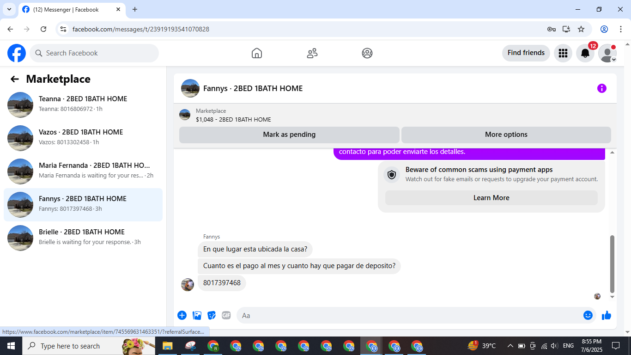The height and width of the screenshot is (355, 631).
Task: Show hidden system tray icons chevron
Action: point(510,346)
